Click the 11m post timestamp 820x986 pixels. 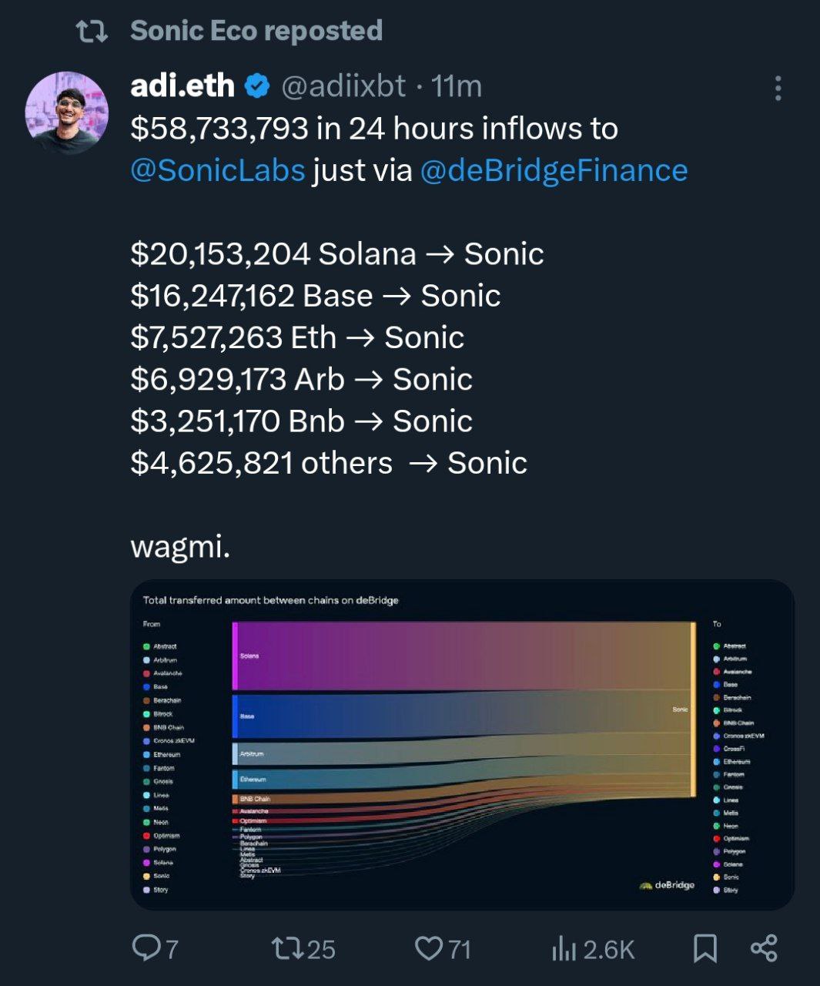point(457,86)
